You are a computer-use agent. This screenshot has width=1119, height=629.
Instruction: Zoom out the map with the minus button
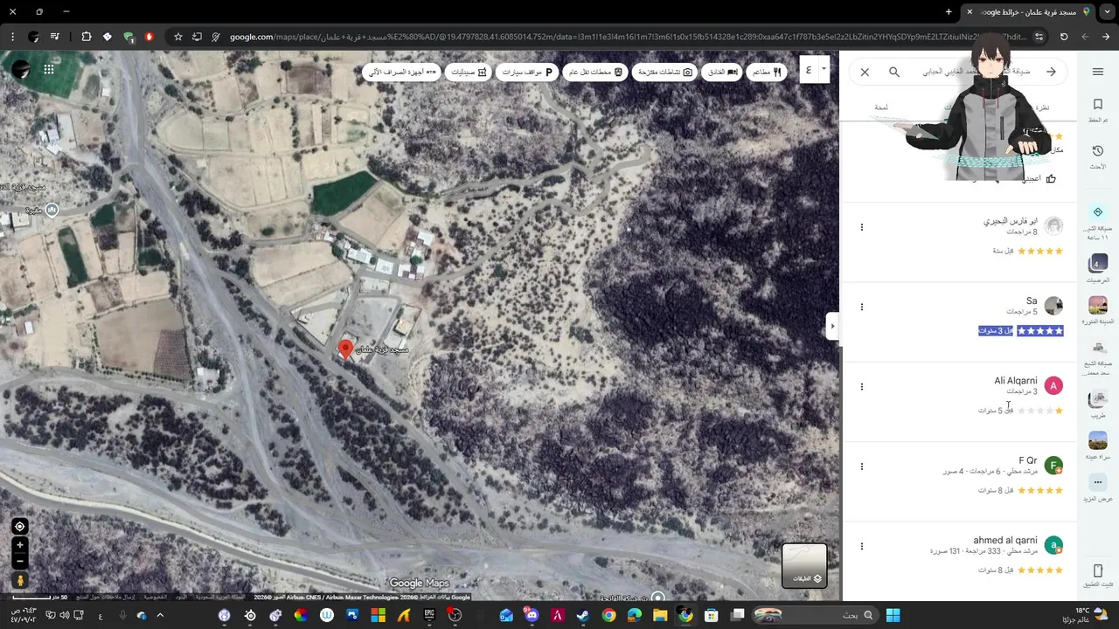coord(19,561)
